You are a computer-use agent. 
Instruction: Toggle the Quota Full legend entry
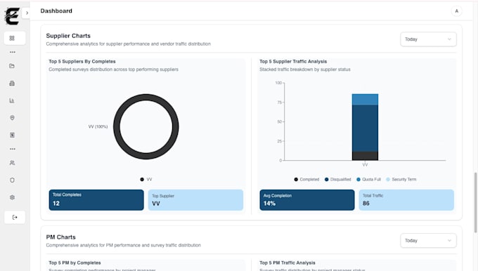(368, 179)
